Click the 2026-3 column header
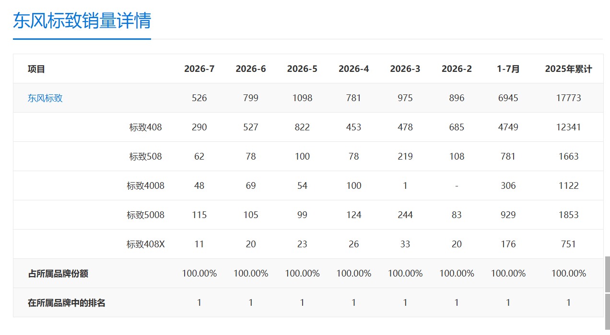The height and width of the screenshot is (335, 610). pos(405,69)
